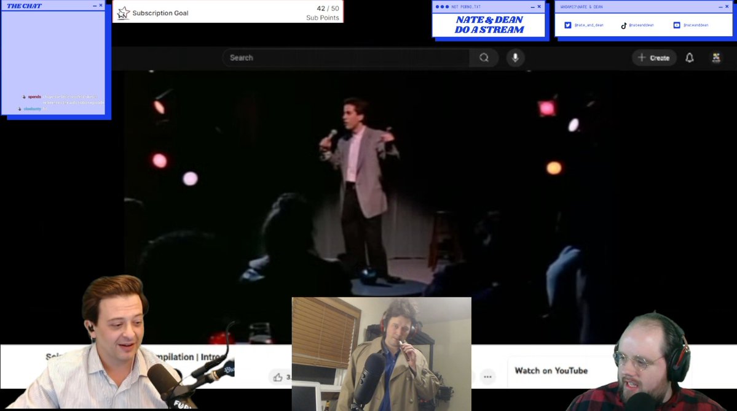Click the NOT PORNO.TXT window title
The height and width of the screenshot is (411, 737).
(466, 7)
